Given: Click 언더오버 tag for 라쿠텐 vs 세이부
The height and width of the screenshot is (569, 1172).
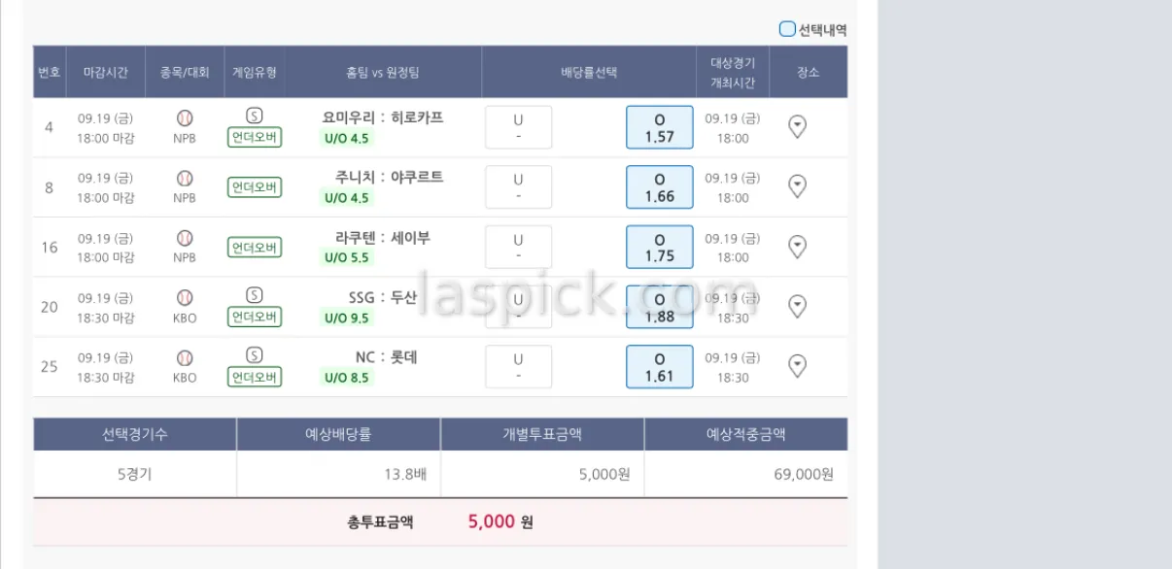Looking at the screenshot, I should point(255,248).
